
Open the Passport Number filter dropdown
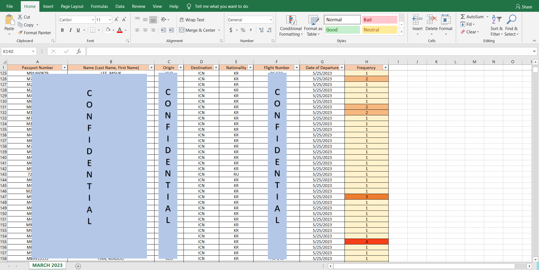(65, 68)
